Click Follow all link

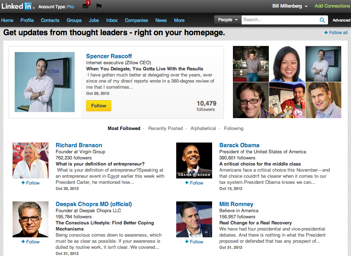(336, 33)
